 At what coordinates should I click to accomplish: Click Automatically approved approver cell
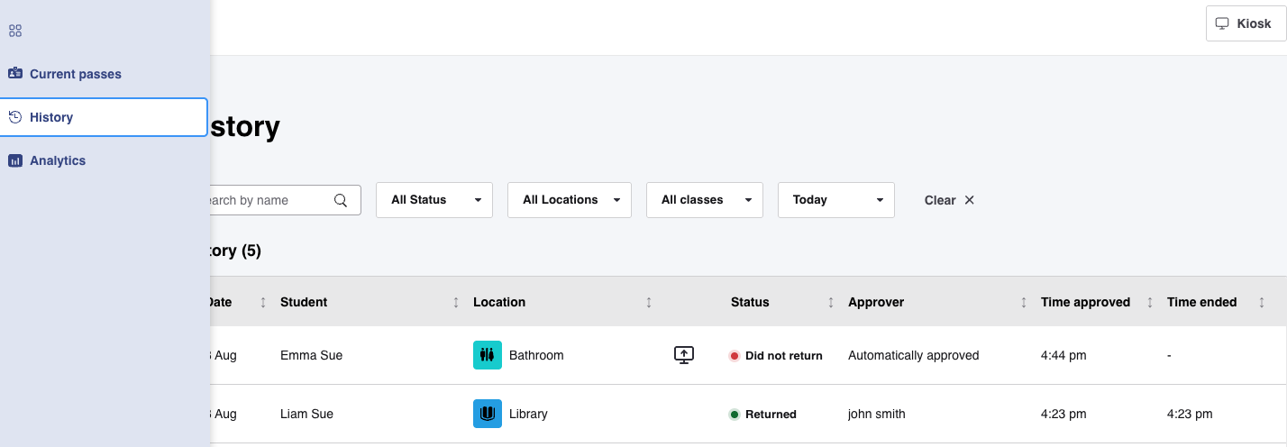[x=914, y=355]
